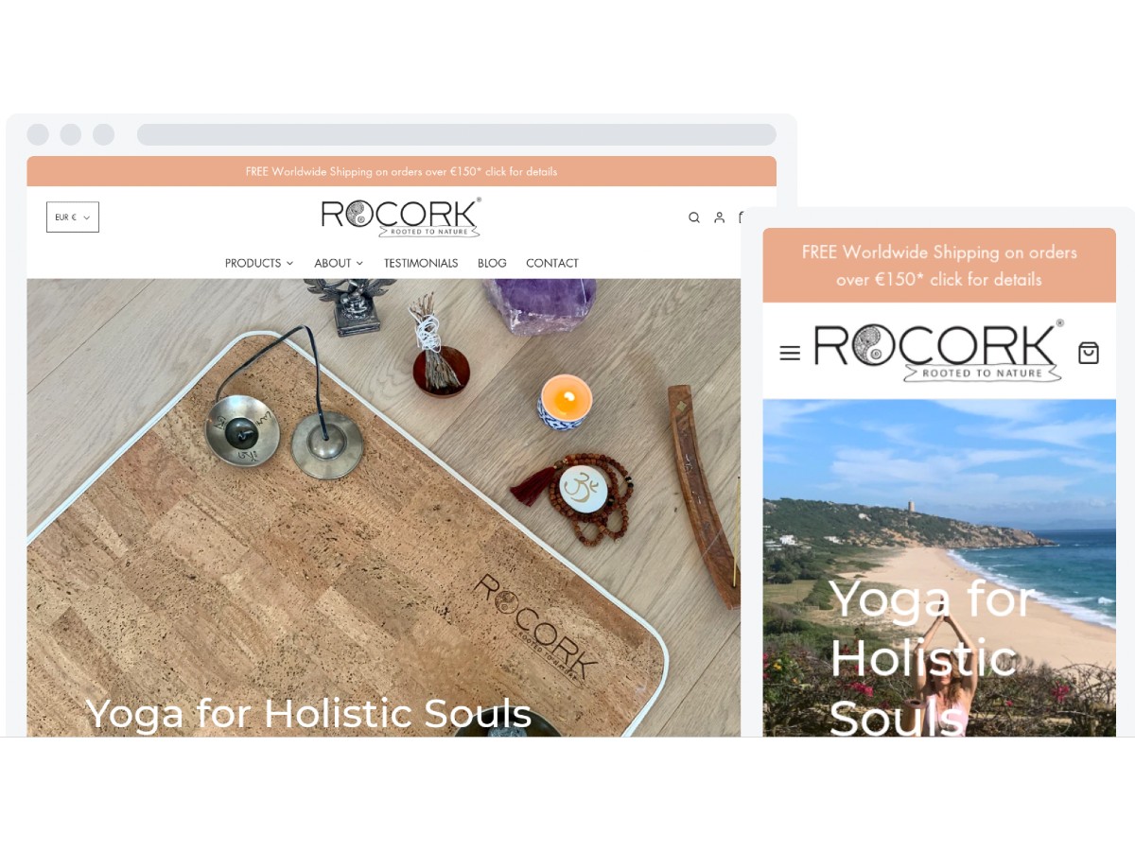Open the CONTACT page link

point(552,263)
